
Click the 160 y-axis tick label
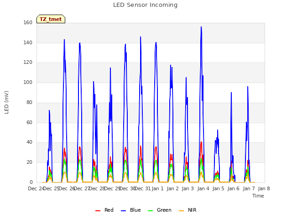point(28,22)
